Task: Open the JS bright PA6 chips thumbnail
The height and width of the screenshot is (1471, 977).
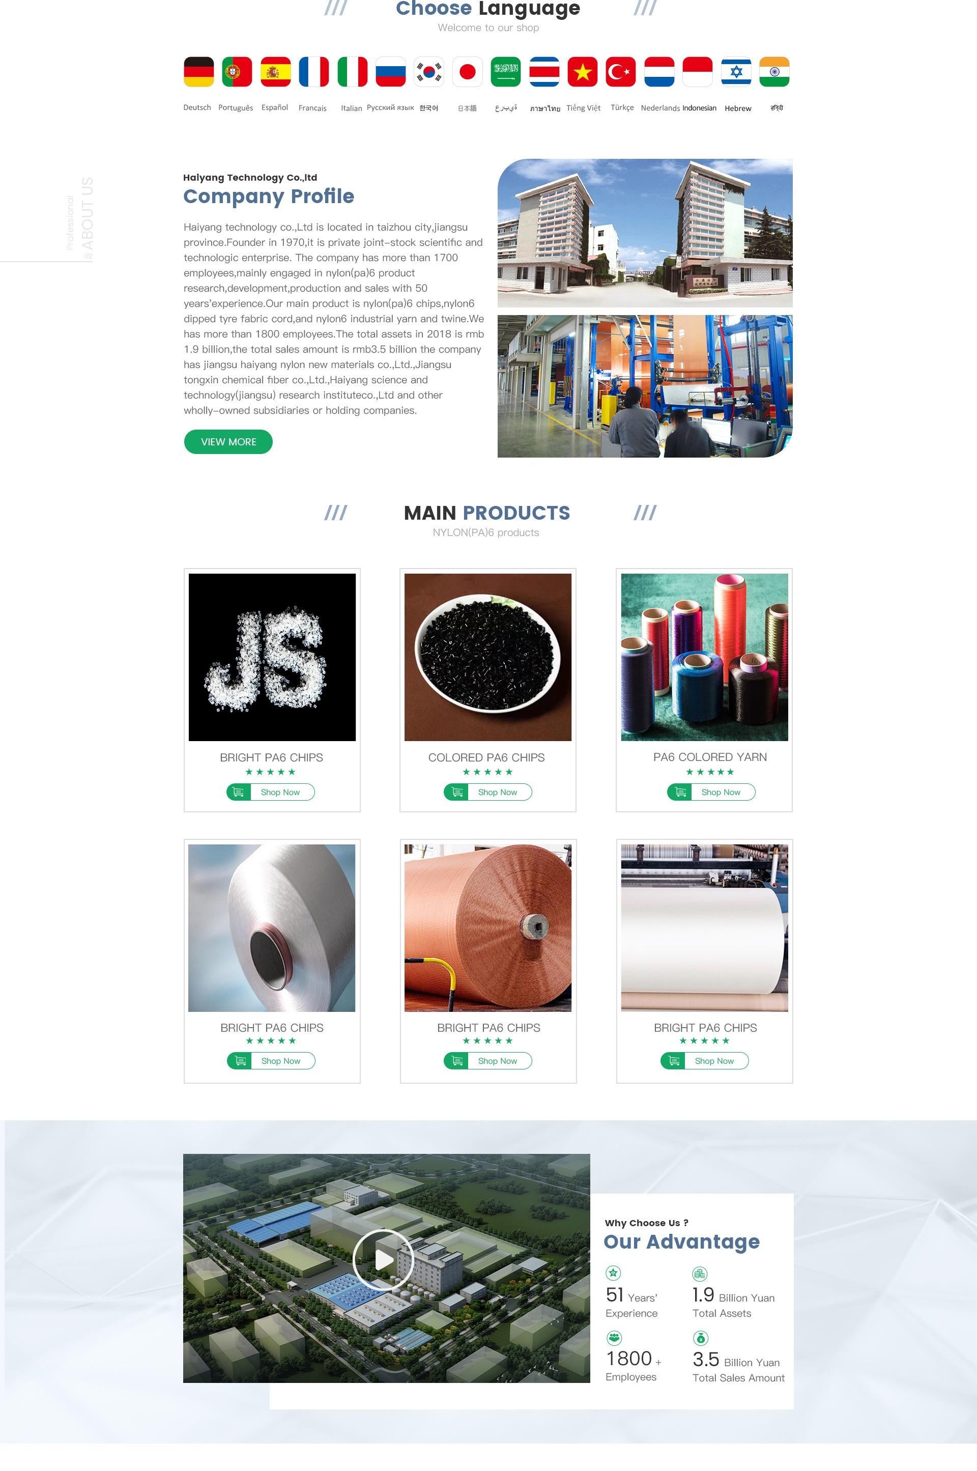Action: (272, 657)
